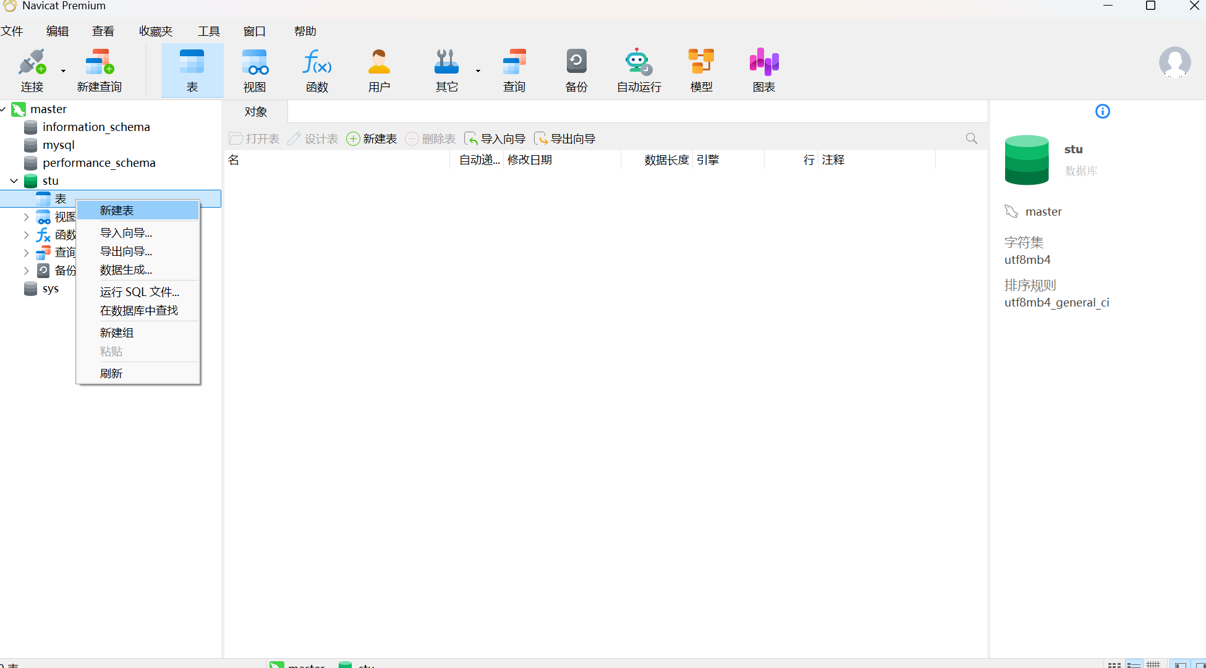1206x668 pixels.
Task: Click 导入向导 button in object toolbar
Action: click(x=495, y=139)
